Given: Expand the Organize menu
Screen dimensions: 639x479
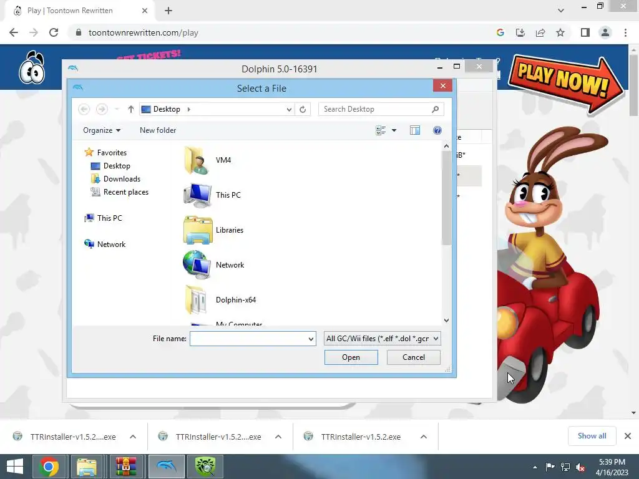Looking at the screenshot, I should tap(102, 130).
